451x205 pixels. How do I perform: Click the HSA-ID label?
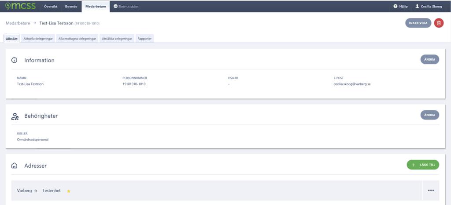pyautogui.click(x=233, y=78)
